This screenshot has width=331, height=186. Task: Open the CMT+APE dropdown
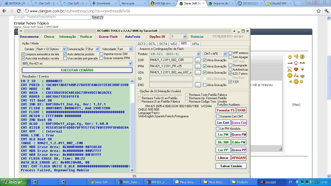pyautogui.click(x=225, y=54)
